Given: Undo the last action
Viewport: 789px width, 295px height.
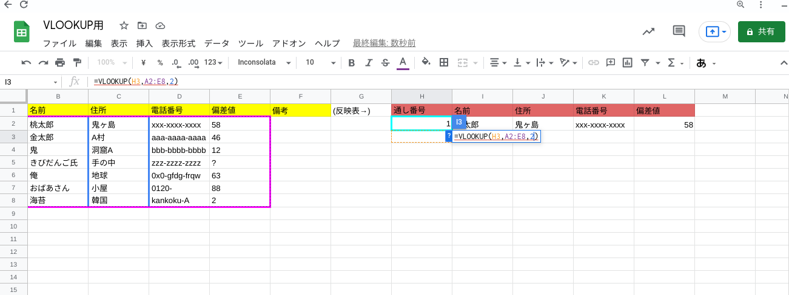Looking at the screenshot, I should 26,62.
